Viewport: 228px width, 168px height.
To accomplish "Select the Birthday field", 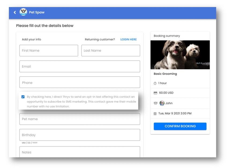I will pos(80,135).
